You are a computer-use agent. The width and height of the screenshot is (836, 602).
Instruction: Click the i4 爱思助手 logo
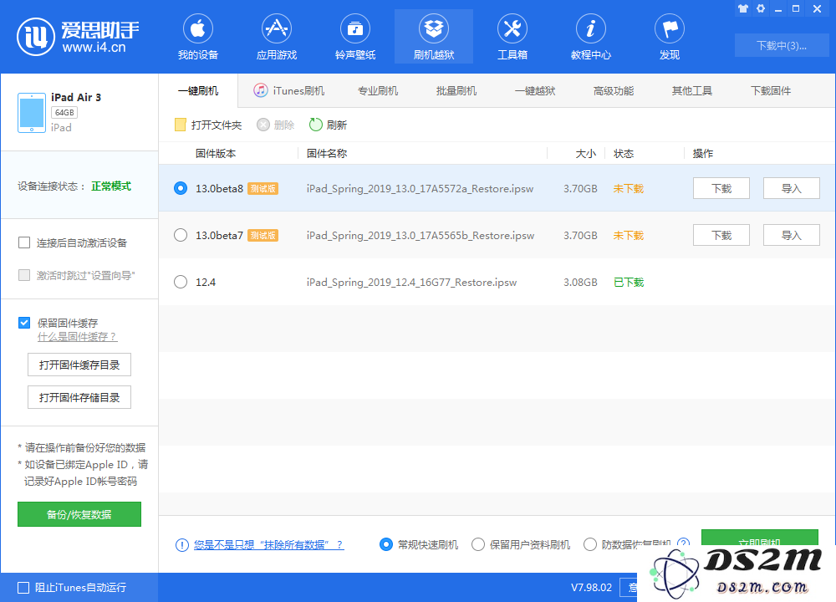pyautogui.click(x=78, y=36)
